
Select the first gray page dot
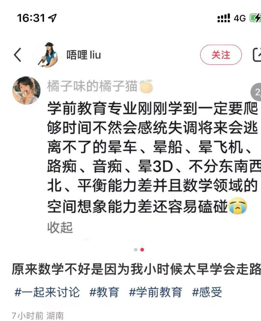click(x=136, y=250)
